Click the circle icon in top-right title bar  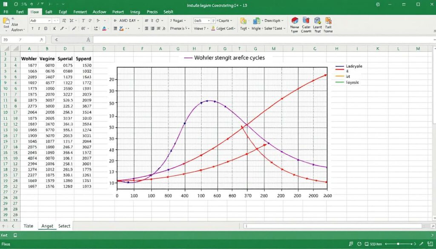coord(378,4)
